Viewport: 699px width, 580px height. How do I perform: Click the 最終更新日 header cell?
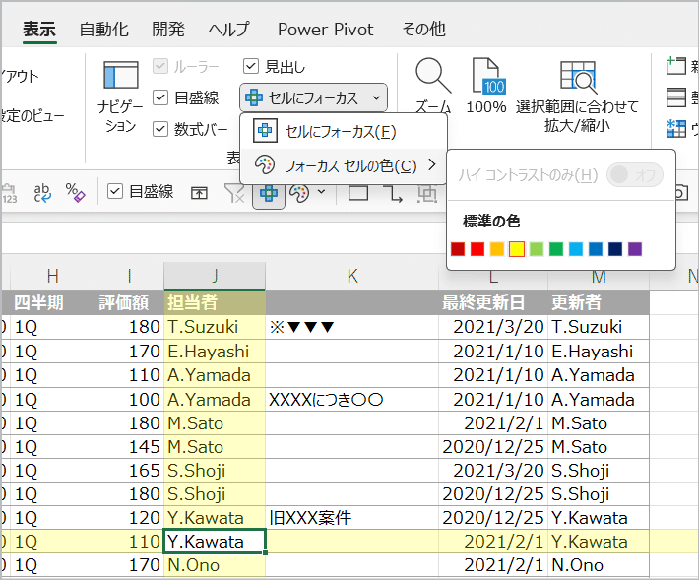tap(493, 302)
